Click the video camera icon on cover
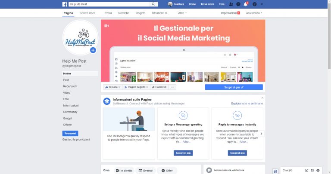 click(106, 26)
